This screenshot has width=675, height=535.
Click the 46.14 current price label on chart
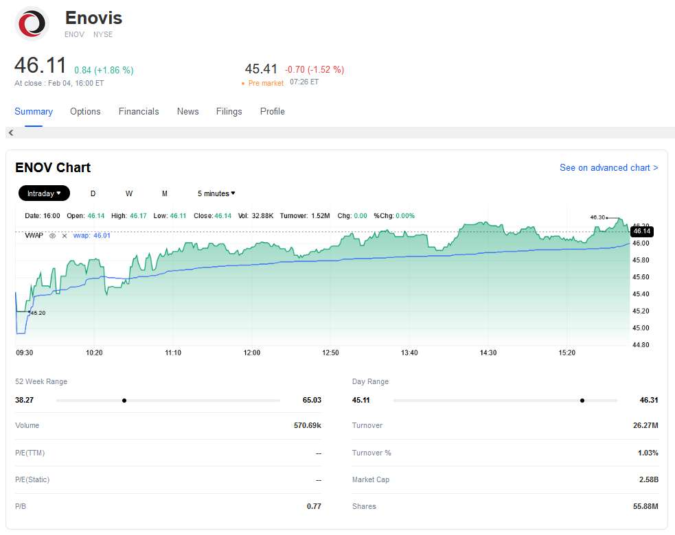tap(641, 232)
